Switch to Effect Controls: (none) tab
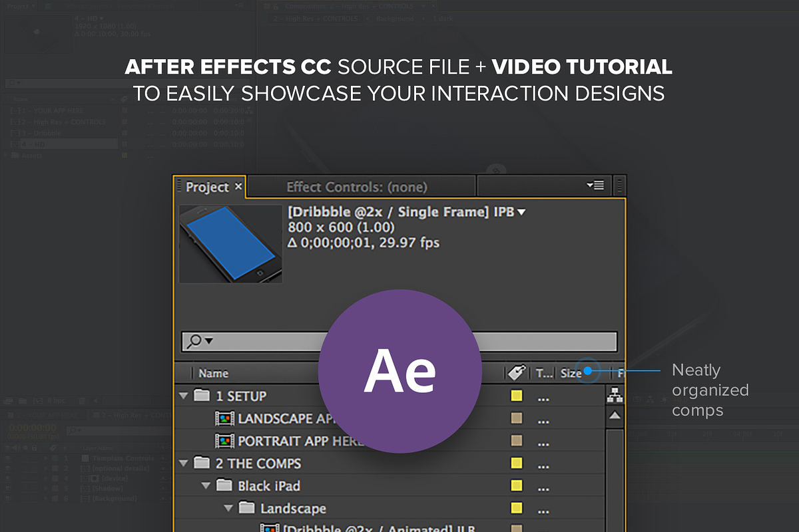Image resolution: width=799 pixels, height=532 pixels. [357, 187]
